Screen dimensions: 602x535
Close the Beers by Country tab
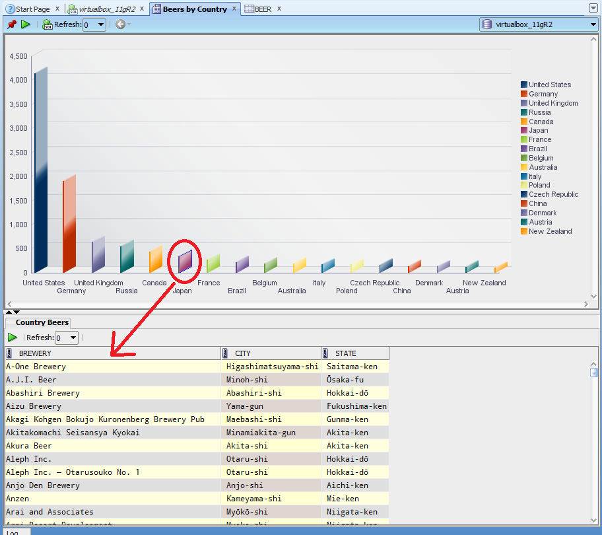coord(234,9)
